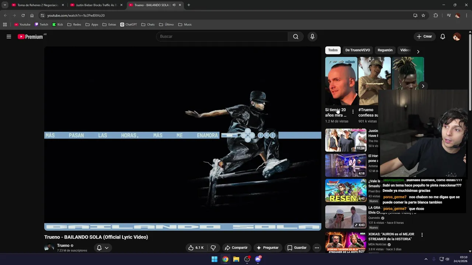
Task: Open File Explorer from taskbar
Action: pyautogui.click(x=236, y=259)
